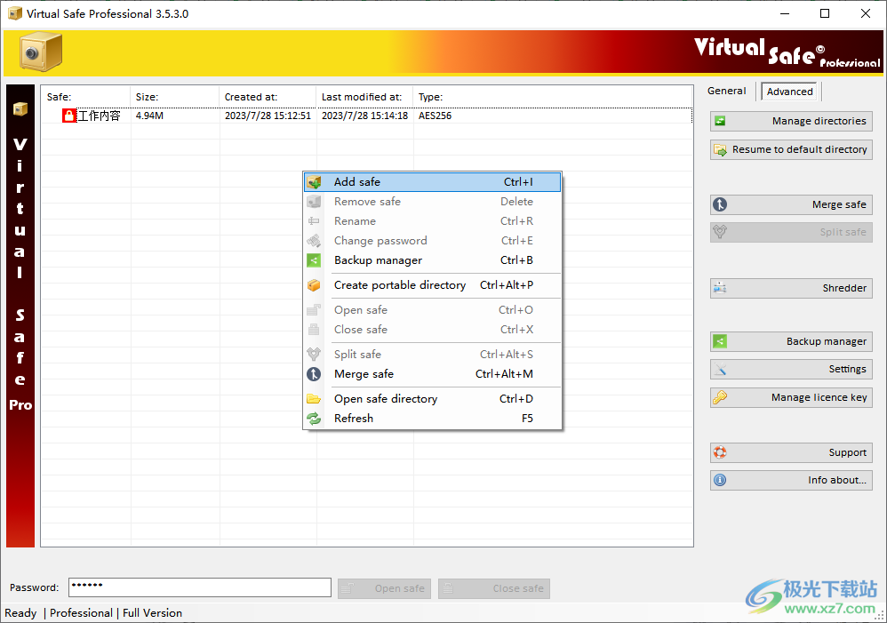Click the Type: column header

tap(553, 97)
